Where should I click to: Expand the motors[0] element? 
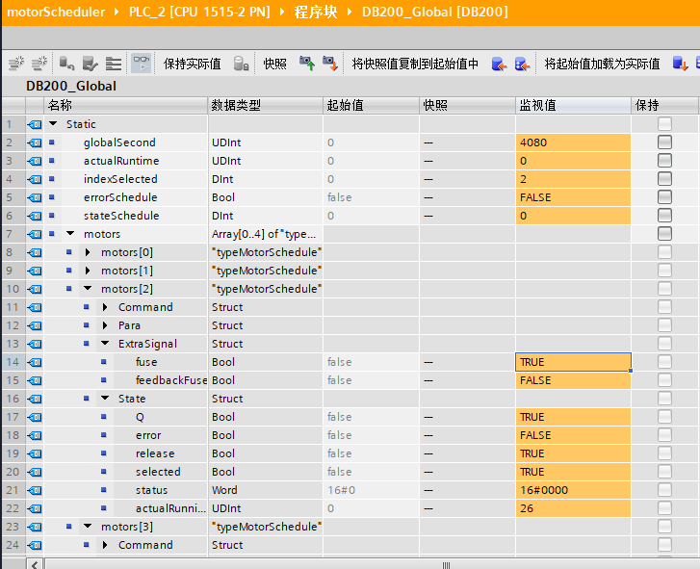[x=88, y=252]
